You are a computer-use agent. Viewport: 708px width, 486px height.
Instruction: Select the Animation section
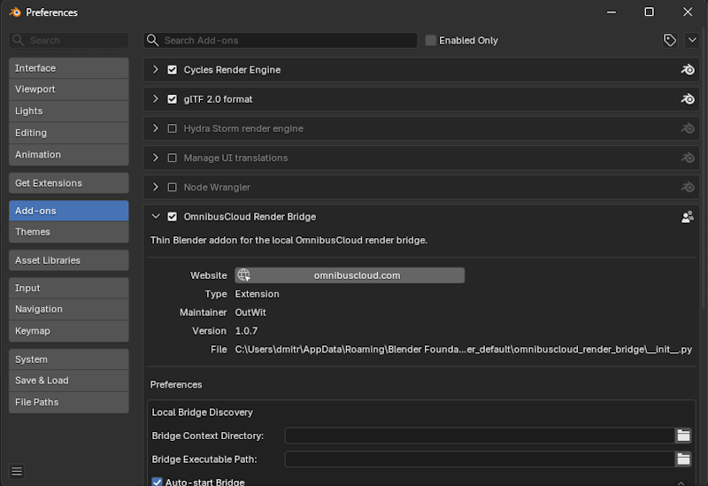coord(69,154)
